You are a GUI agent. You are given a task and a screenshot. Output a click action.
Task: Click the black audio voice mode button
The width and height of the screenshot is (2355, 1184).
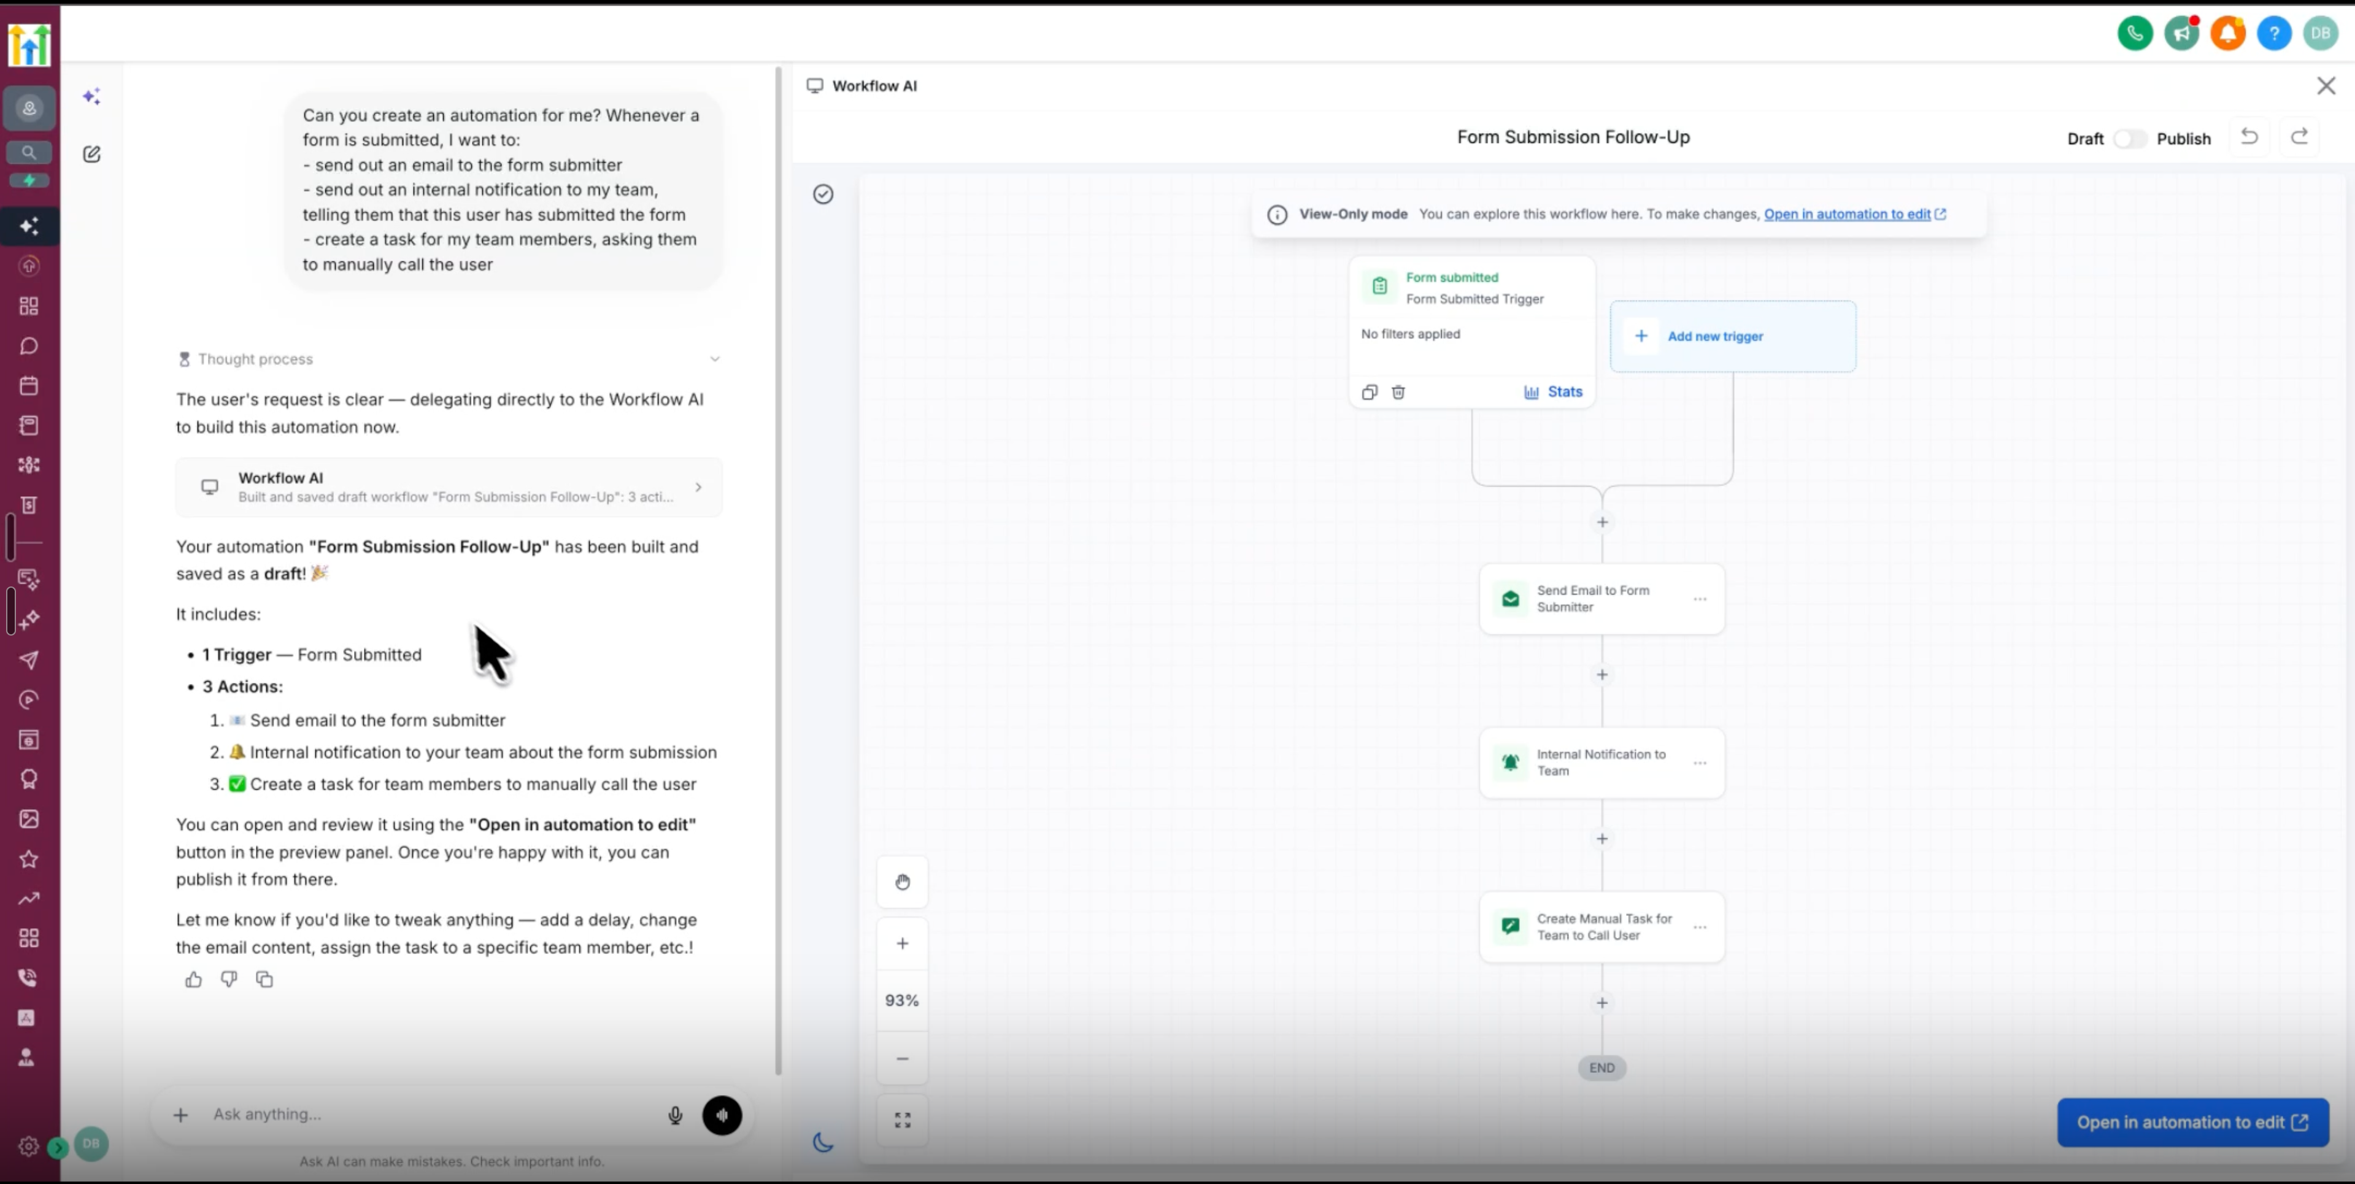722,1115
